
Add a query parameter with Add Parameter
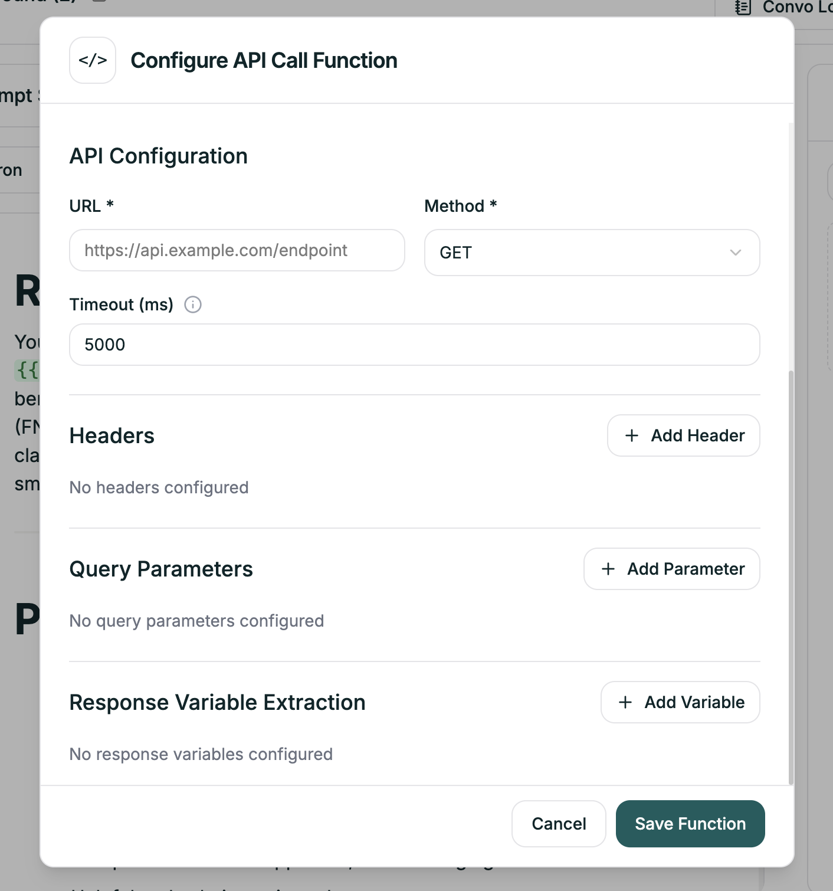[x=671, y=569]
